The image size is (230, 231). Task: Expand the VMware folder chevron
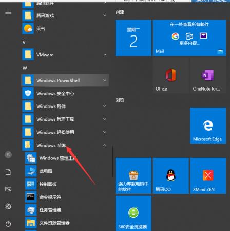(x=105, y=55)
